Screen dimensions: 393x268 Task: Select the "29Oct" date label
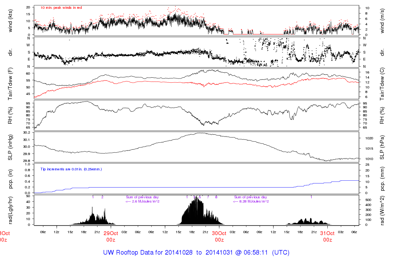tap(111, 233)
